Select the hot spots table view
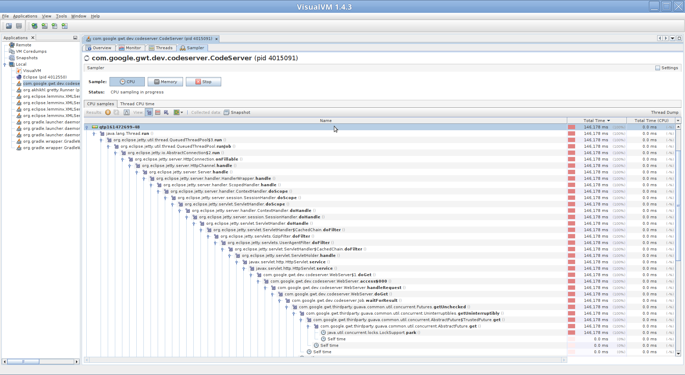This screenshot has height=375, width=685. click(158, 112)
